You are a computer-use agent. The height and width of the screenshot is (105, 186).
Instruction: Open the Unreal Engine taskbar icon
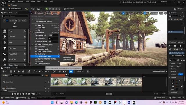tap(134, 102)
